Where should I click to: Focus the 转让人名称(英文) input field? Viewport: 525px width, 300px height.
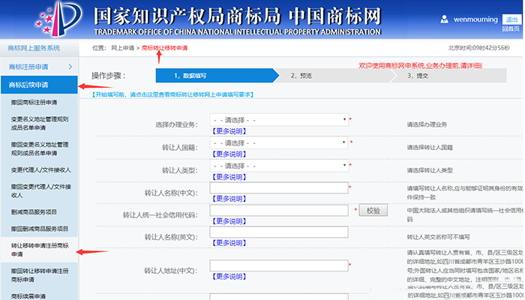point(279,232)
